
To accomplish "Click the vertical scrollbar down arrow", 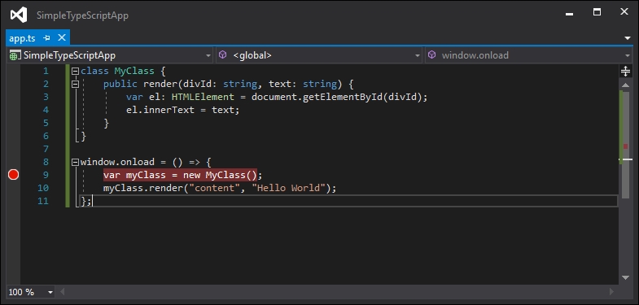I will 625,277.
